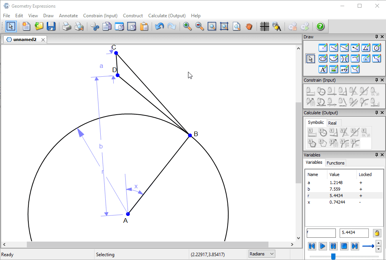Zoom in with the plus magnifier

[187, 26]
